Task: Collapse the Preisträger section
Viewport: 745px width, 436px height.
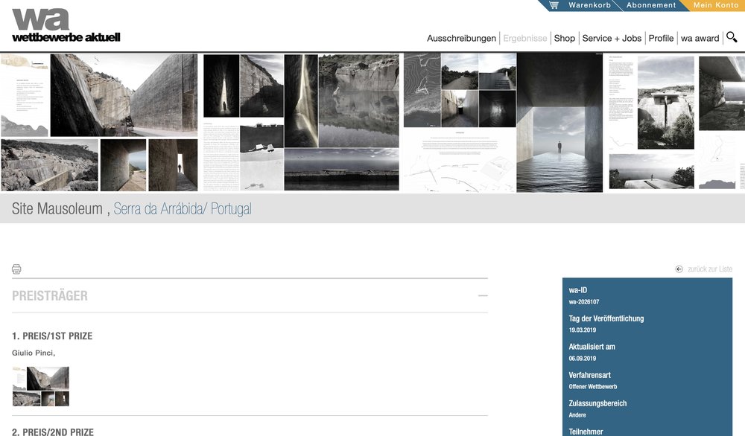Action: pyautogui.click(x=483, y=296)
